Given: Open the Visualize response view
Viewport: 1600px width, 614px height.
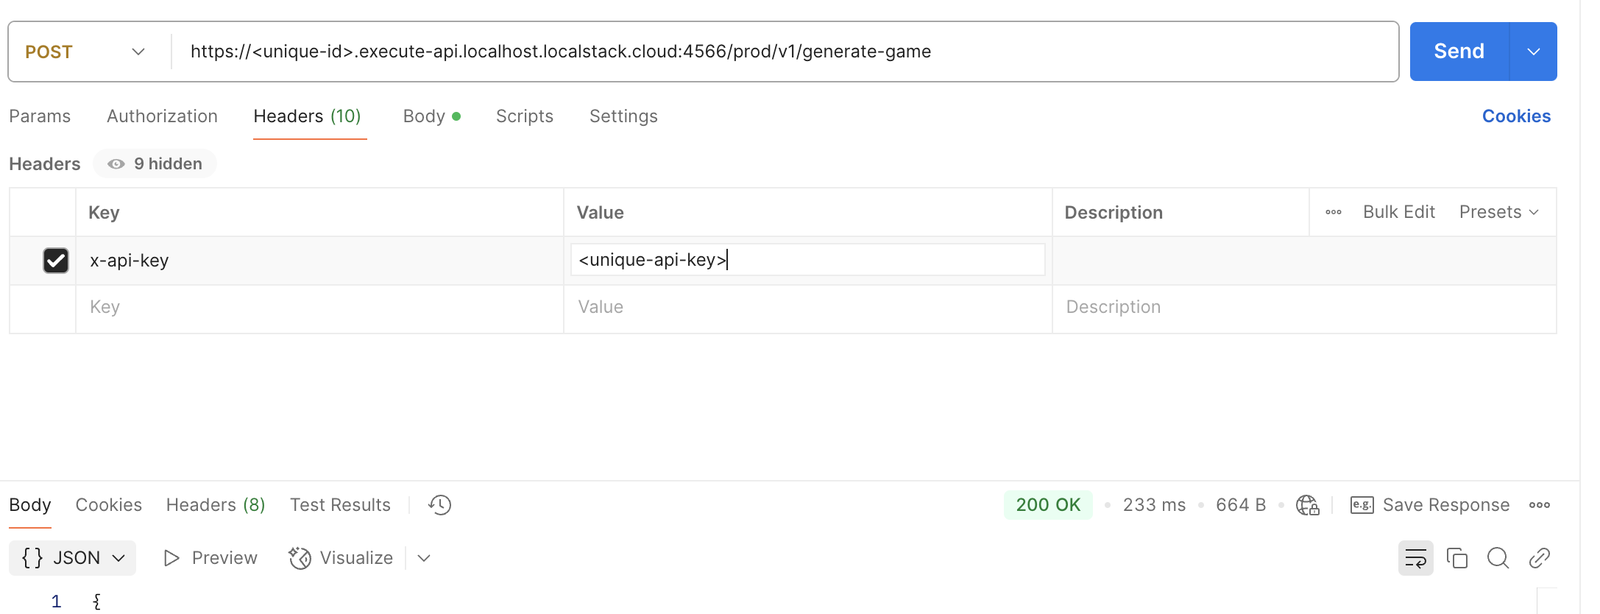Looking at the screenshot, I should (x=341, y=558).
